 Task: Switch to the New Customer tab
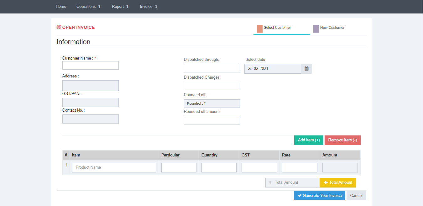click(332, 28)
